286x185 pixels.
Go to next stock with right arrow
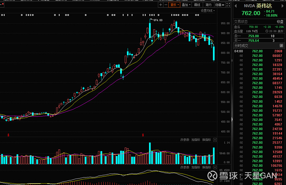point(283,6)
